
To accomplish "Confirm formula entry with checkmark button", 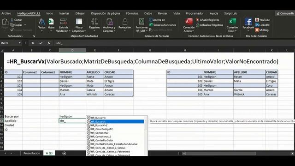I will [x=41, y=43].
